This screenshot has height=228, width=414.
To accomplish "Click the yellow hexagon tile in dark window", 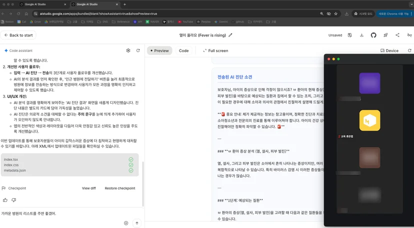I will (x=369, y=120).
